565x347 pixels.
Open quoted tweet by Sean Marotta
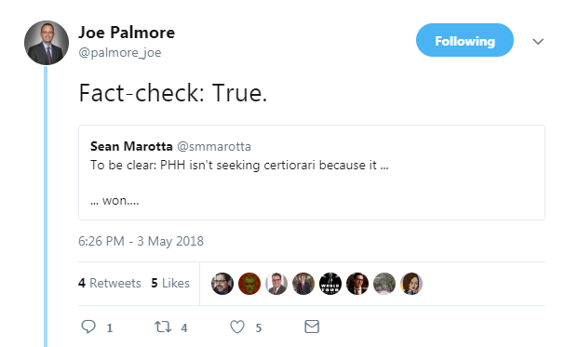[x=312, y=172]
